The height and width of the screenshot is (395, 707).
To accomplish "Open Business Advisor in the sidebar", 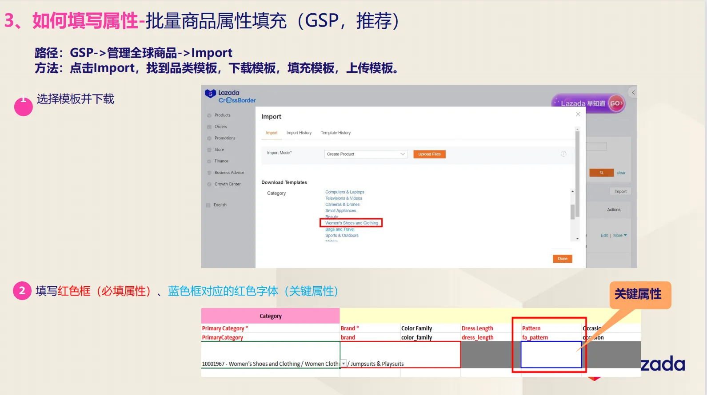I will pos(229,173).
